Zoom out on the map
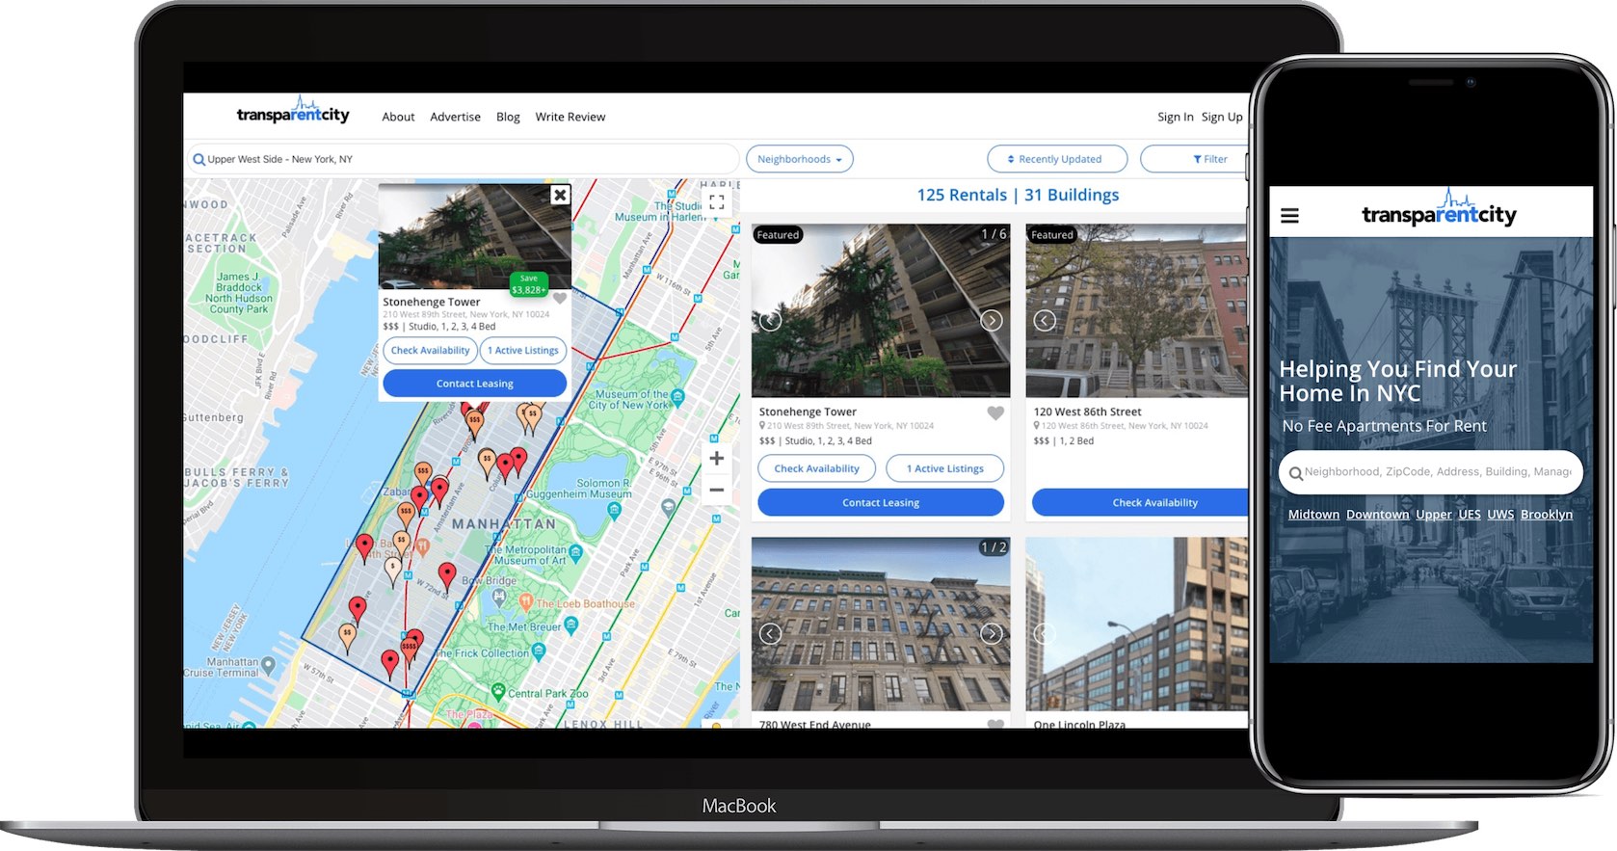The width and height of the screenshot is (1617, 851). click(x=716, y=490)
